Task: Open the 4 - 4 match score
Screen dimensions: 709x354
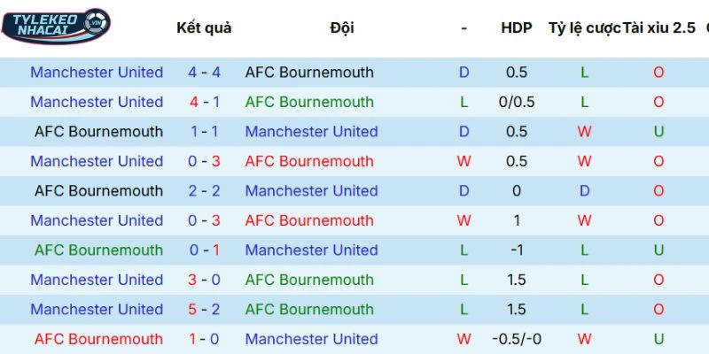Action: click(x=205, y=73)
